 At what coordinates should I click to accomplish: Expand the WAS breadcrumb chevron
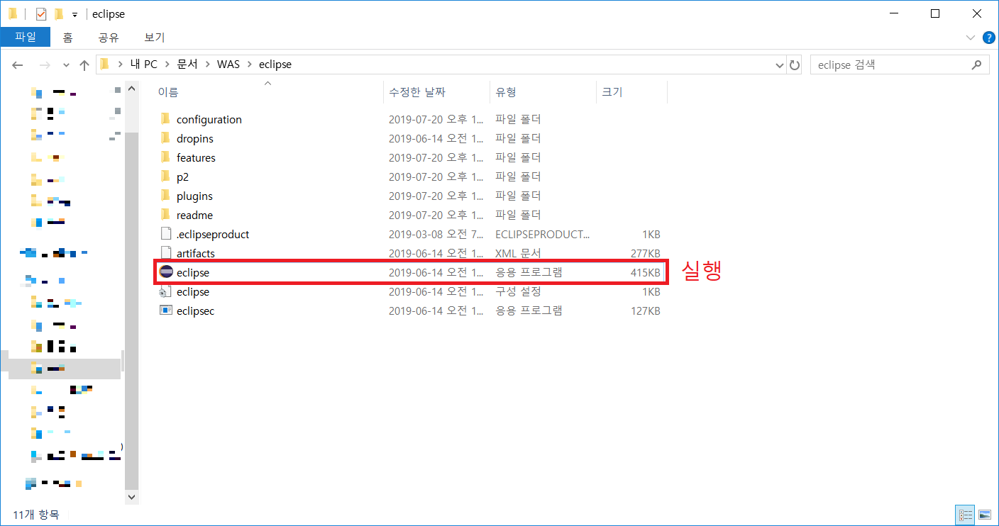point(249,65)
